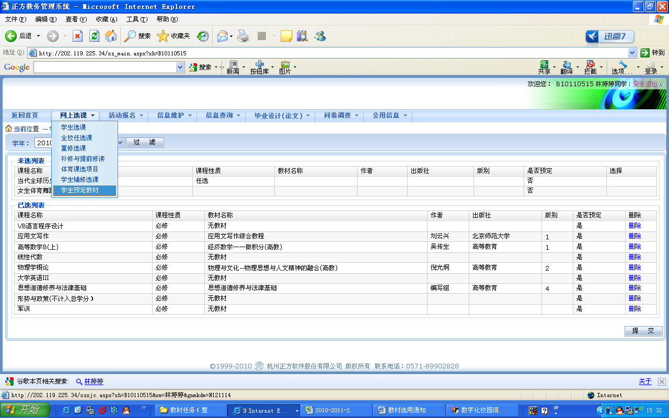This screenshot has height=418, width=669.
Task: Expand the address bar URL dropdown
Action: (x=632, y=53)
